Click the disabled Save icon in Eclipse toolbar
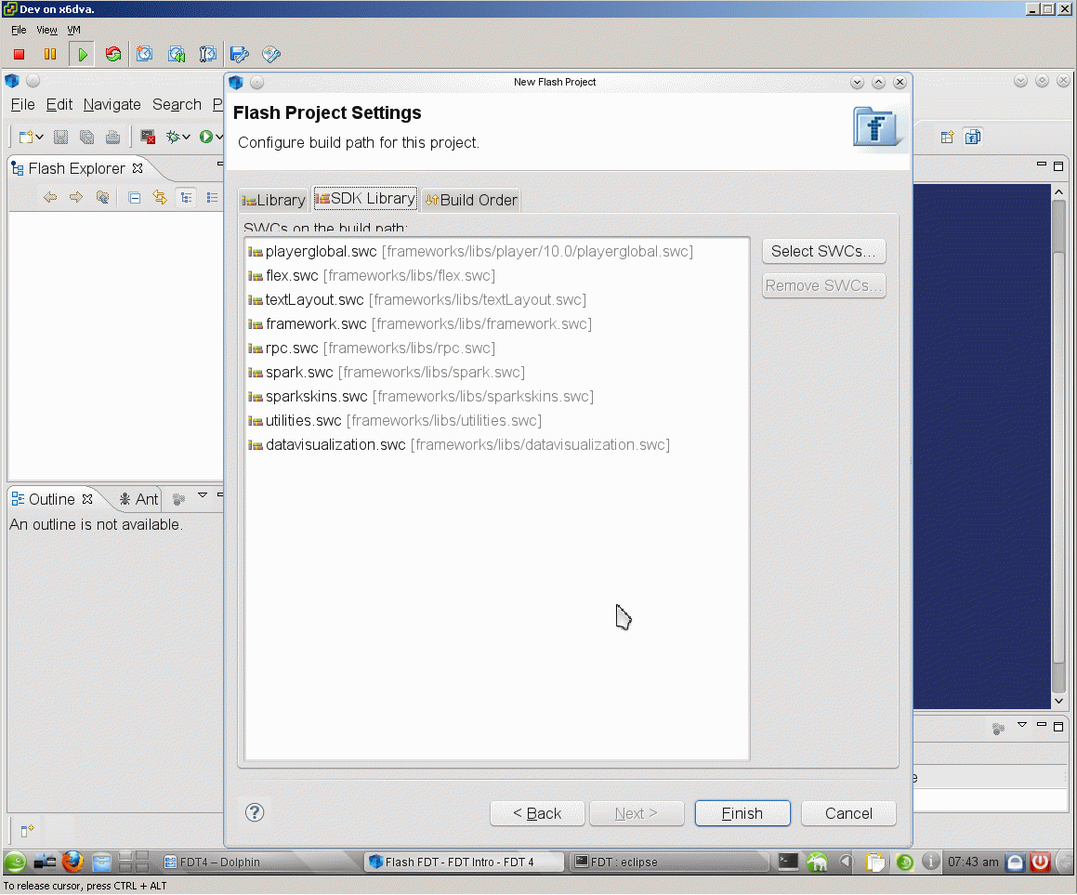Image resolution: width=1077 pixels, height=895 pixels. [x=61, y=137]
